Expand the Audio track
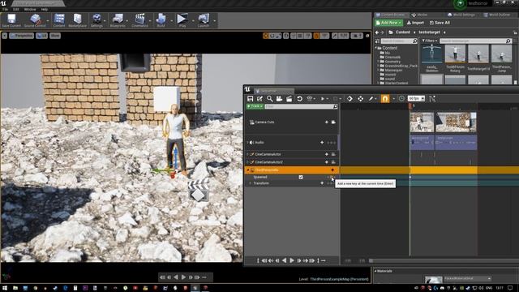Viewport: 519px width, 292px height. tap(247, 143)
